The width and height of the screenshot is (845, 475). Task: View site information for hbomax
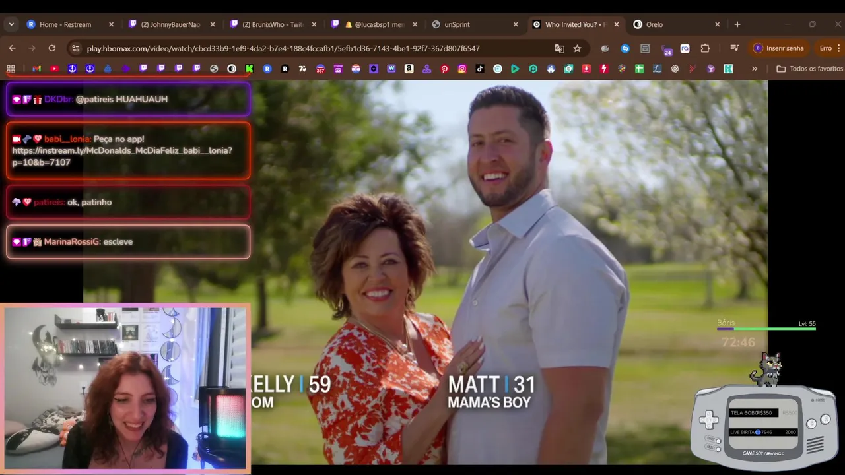click(75, 48)
